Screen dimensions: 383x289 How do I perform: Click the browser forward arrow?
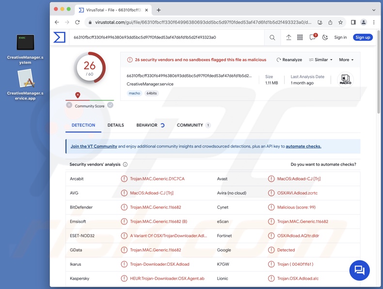pos(67,22)
